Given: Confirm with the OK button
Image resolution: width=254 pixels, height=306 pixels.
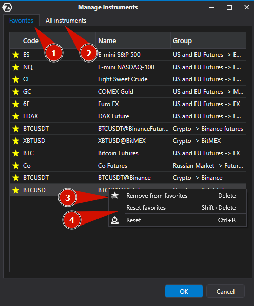Looking at the screenshot, I should click(x=184, y=291).
